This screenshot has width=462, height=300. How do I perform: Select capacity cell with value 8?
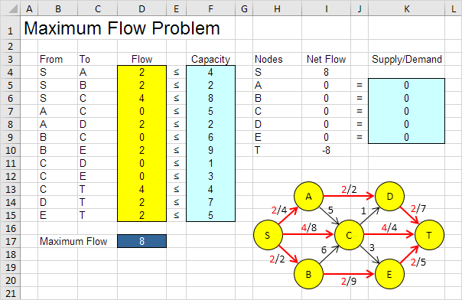tap(210, 98)
